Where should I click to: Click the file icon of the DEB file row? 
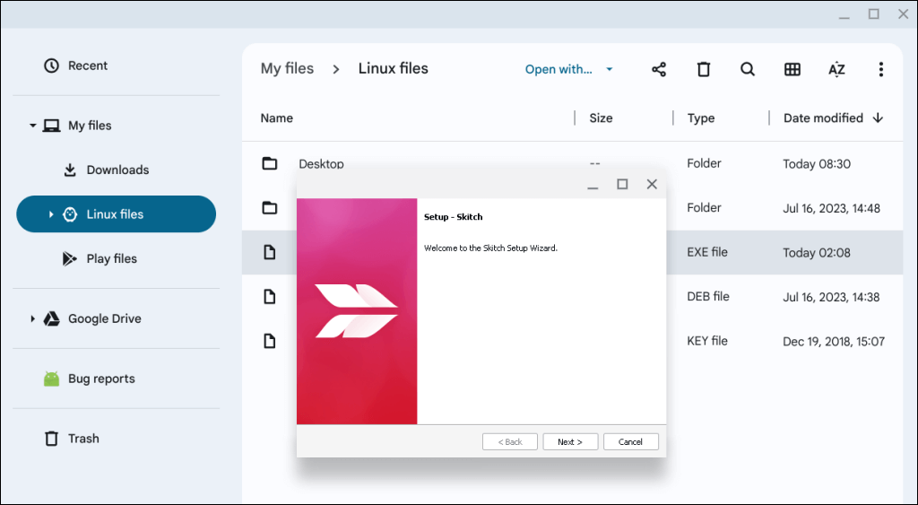point(269,297)
